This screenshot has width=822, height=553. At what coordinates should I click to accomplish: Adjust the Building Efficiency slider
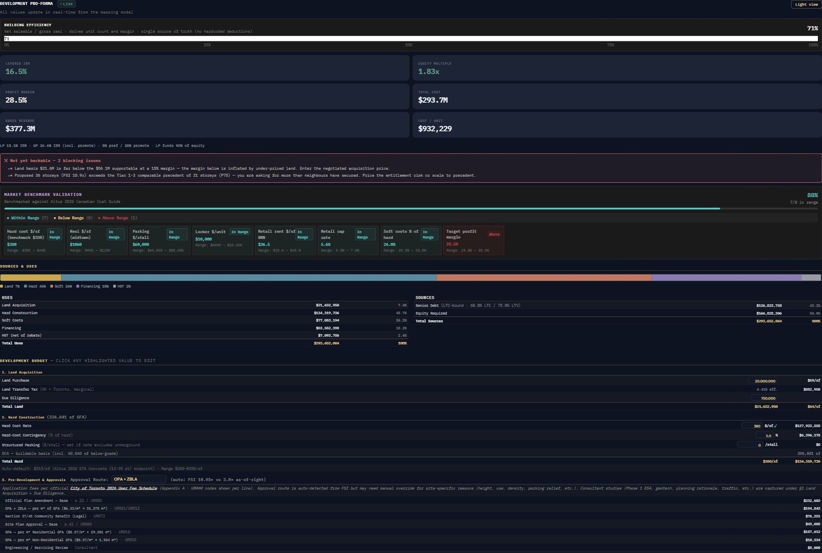point(411,39)
